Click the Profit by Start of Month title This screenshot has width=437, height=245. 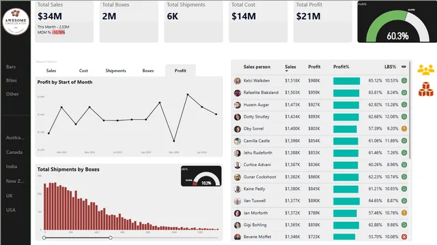click(x=65, y=82)
